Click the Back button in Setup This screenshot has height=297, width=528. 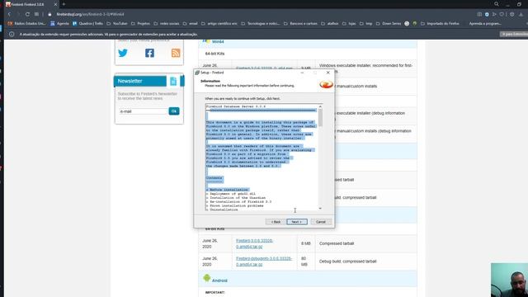276,222
